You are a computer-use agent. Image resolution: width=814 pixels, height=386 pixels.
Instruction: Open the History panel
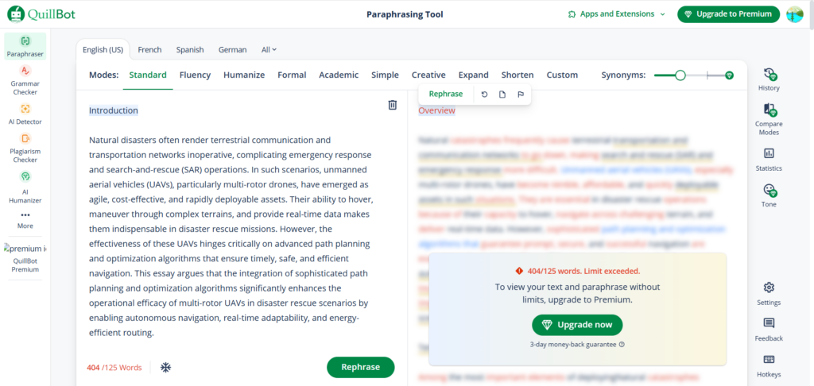tap(769, 79)
